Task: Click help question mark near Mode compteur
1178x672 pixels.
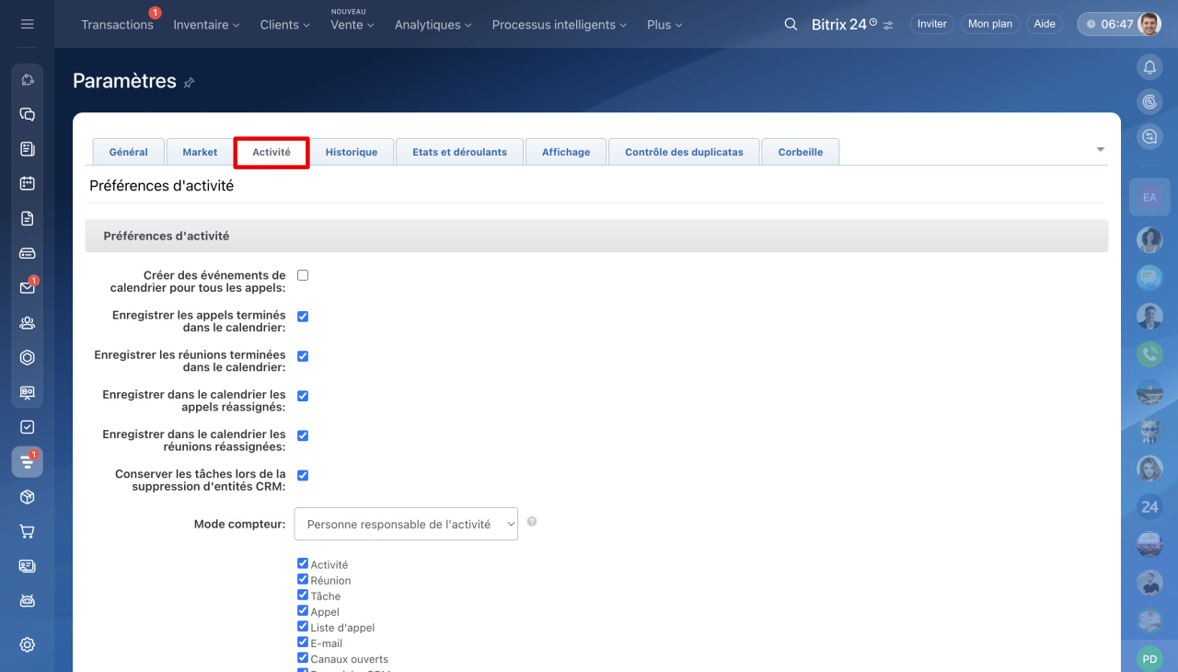Action: coord(532,522)
